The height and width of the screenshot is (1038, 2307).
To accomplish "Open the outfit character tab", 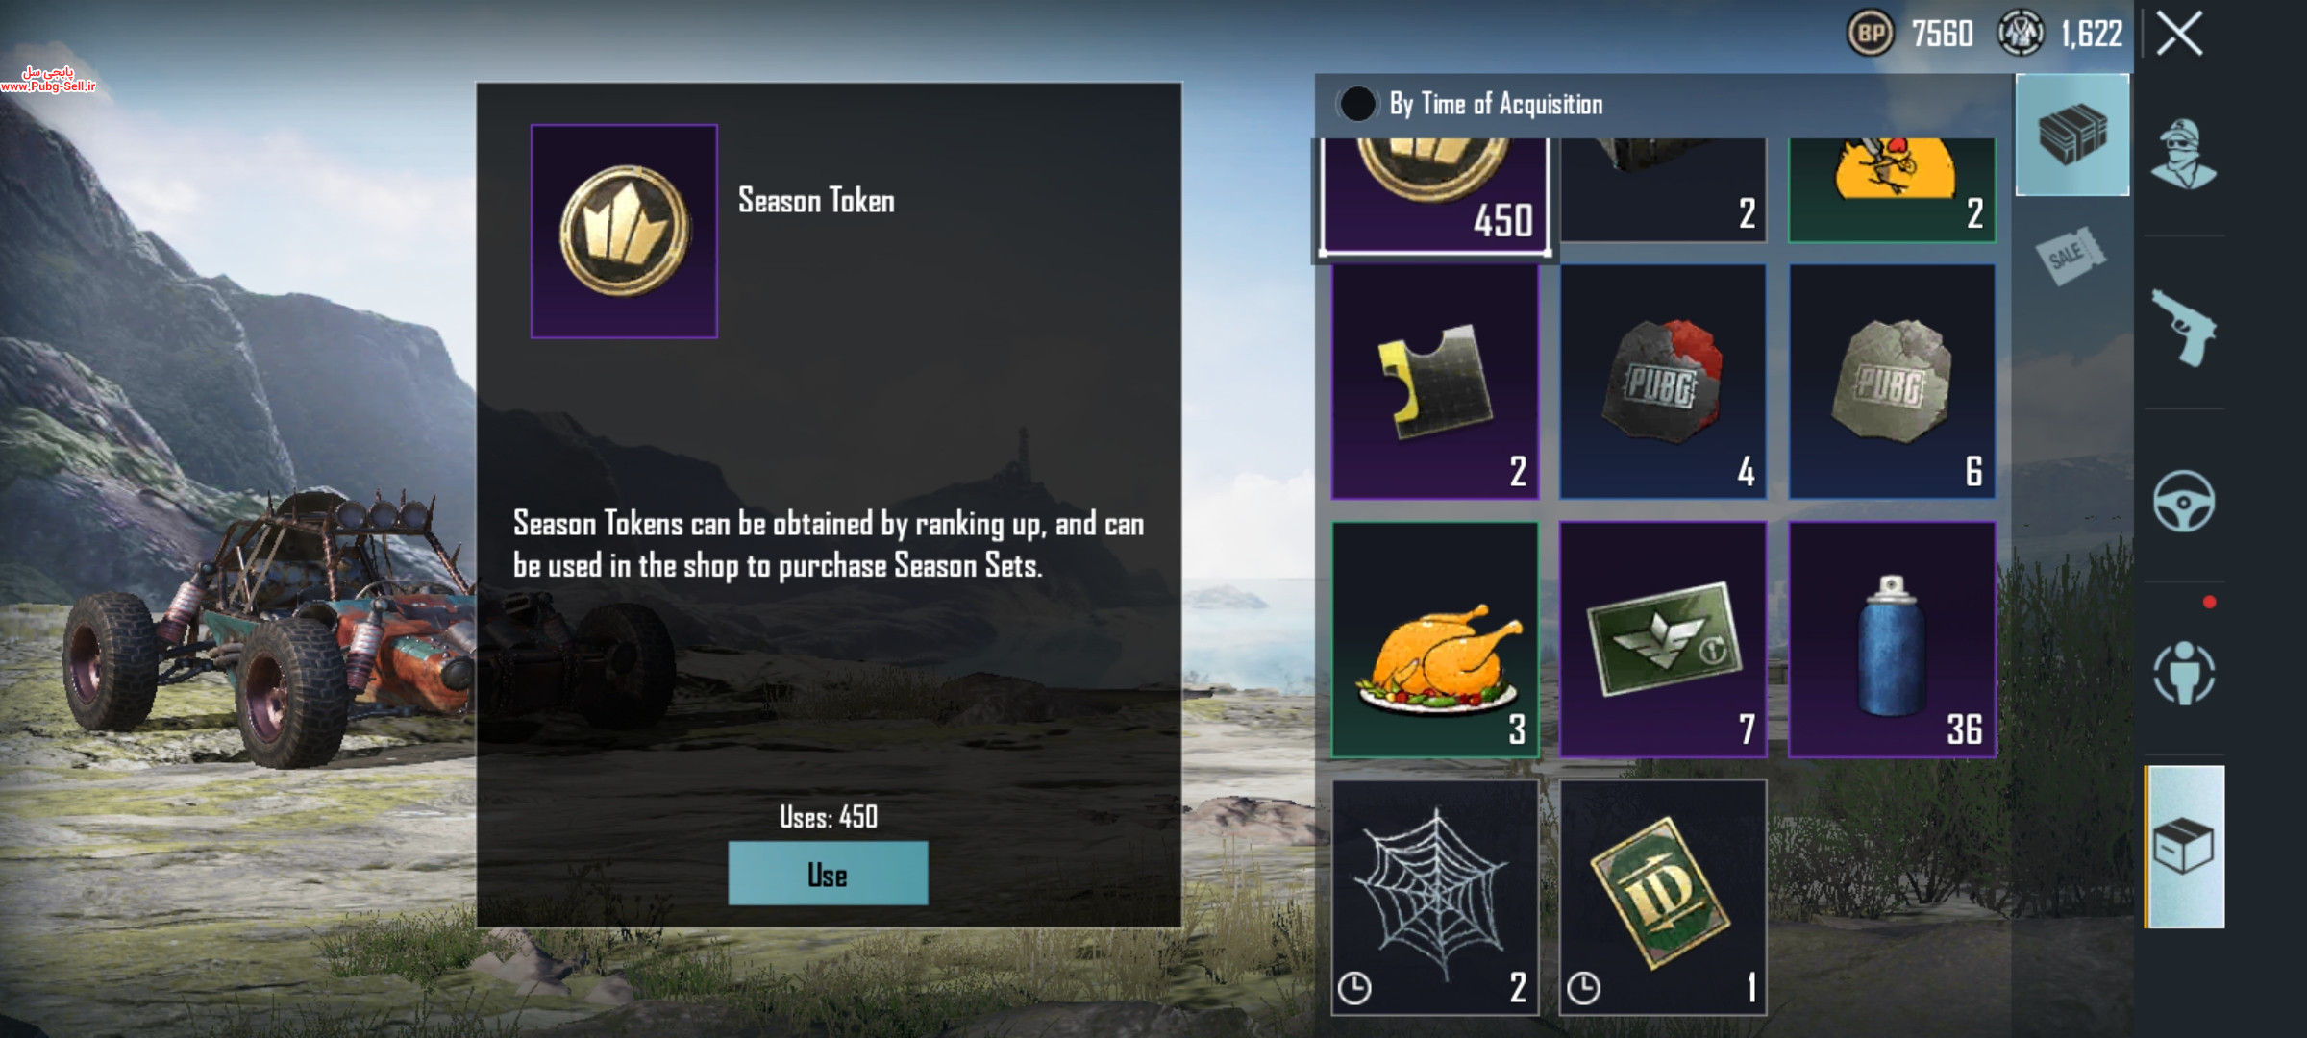I will (x=2183, y=154).
